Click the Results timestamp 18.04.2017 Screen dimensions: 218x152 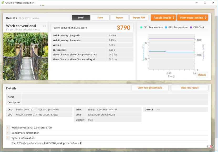coord(29,18)
